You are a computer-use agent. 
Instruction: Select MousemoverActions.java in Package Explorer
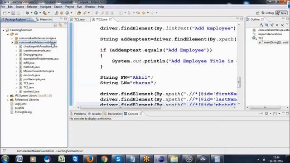39,71
